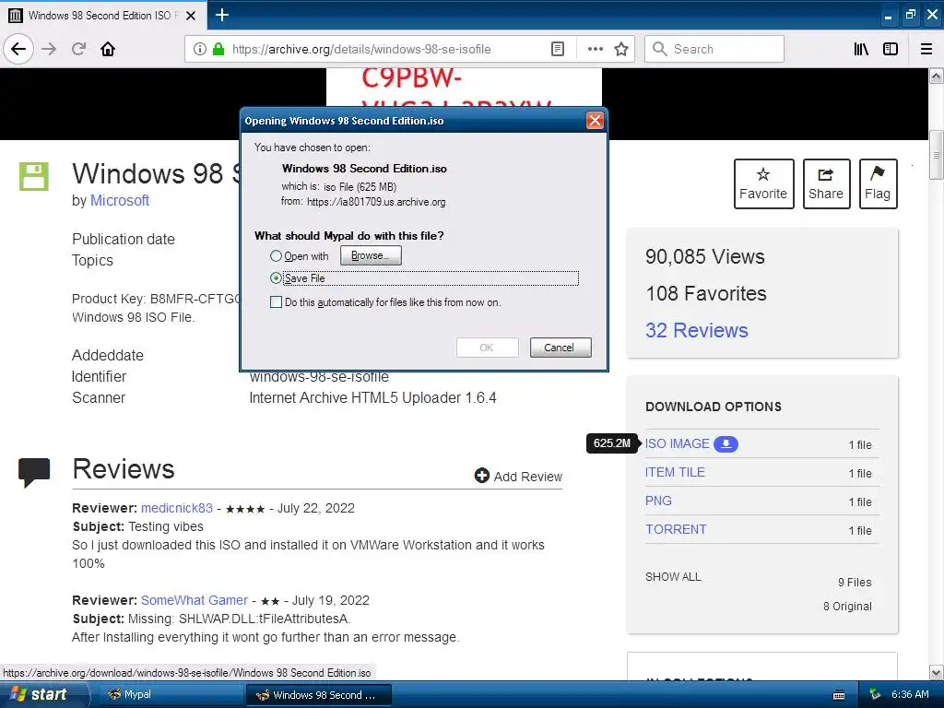
Task: Click the forward navigation arrow
Action: [x=49, y=49]
